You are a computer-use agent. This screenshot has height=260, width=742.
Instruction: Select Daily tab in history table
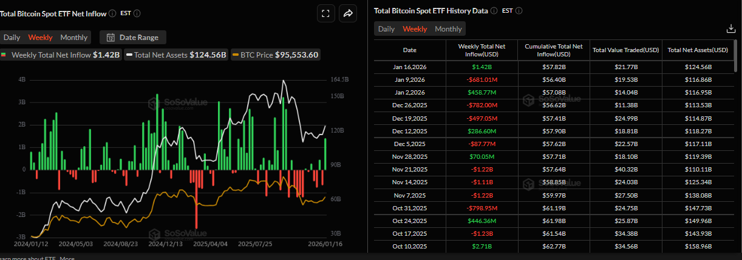386,29
